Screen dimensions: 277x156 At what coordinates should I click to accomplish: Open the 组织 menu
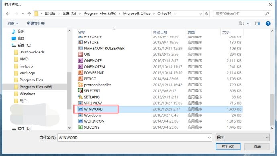[x=13, y=23]
